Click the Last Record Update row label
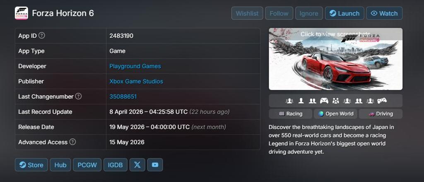Screen dimensions: 424x182 pos(45,111)
